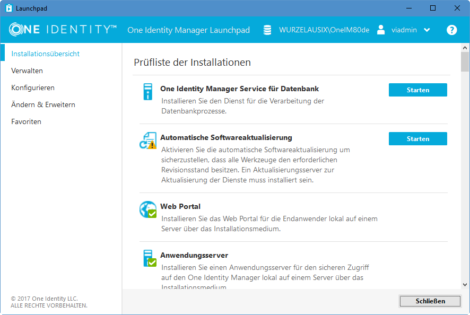This screenshot has height=315, width=470.
Task: Click the Softwareaktualisierung warning icon
Action: tap(148, 141)
